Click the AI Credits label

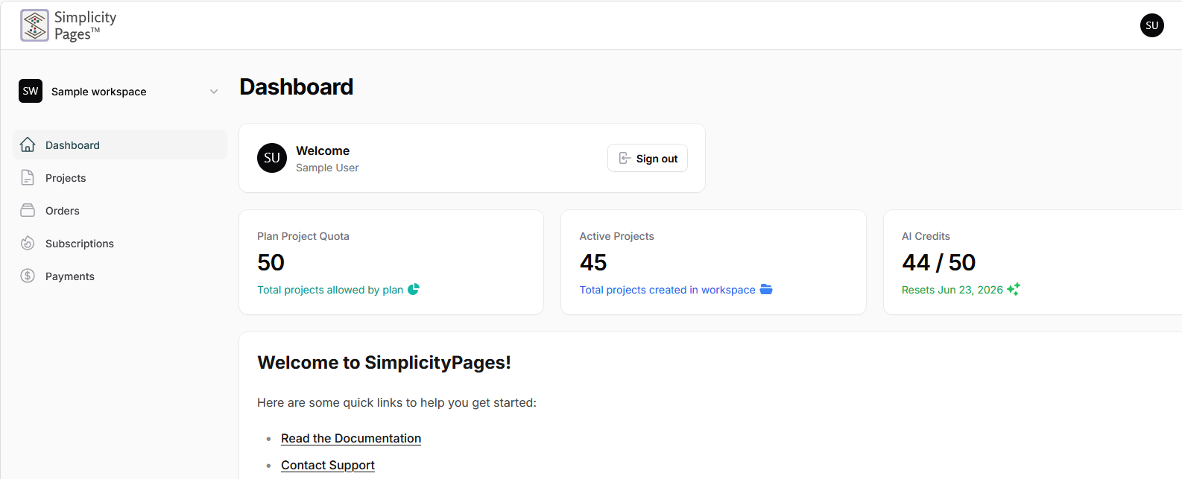click(x=926, y=236)
